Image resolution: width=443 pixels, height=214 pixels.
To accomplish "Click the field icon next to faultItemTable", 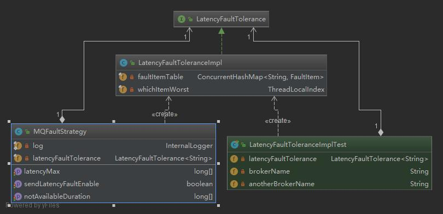I will point(123,77).
